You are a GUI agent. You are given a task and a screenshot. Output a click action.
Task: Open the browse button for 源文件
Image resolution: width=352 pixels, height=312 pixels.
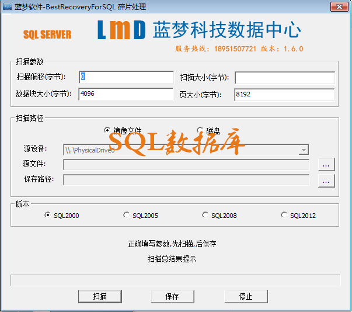pyautogui.click(x=326, y=165)
